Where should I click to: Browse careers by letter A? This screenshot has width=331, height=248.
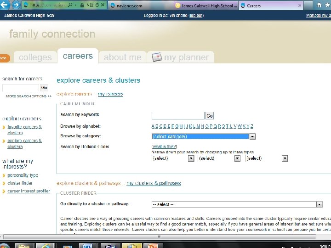tap(153, 126)
